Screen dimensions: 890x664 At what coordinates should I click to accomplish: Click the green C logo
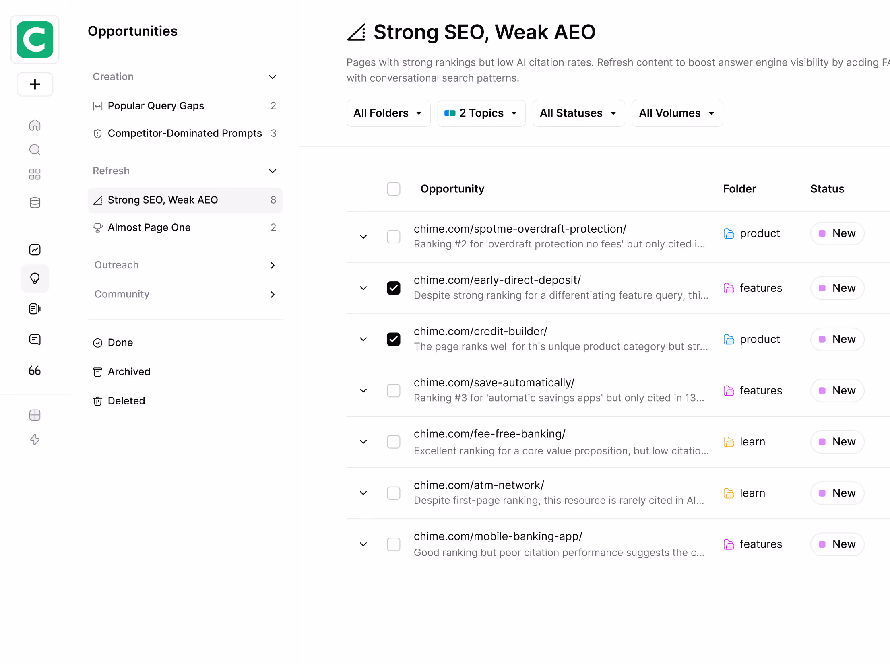pyautogui.click(x=35, y=39)
